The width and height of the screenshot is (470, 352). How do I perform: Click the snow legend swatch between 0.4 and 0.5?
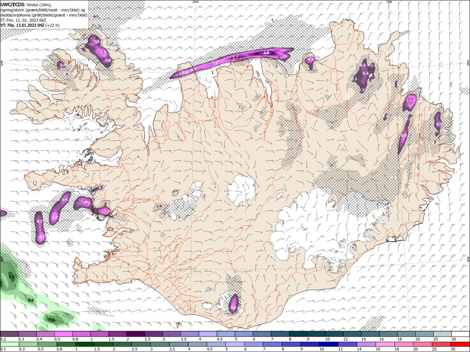pyautogui.click(x=45, y=334)
